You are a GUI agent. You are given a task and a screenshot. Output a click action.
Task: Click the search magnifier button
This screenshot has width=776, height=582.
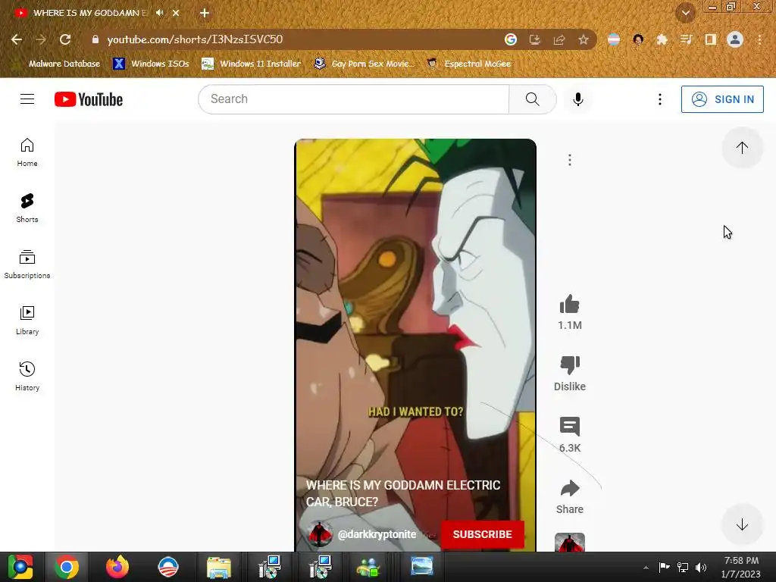pyautogui.click(x=533, y=99)
